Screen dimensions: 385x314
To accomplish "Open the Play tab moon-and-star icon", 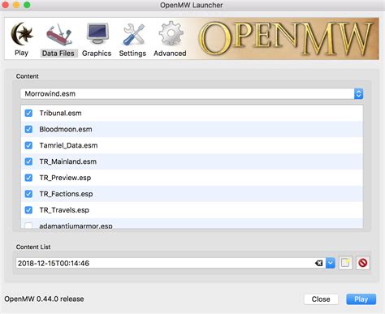I will click(x=22, y=34).
